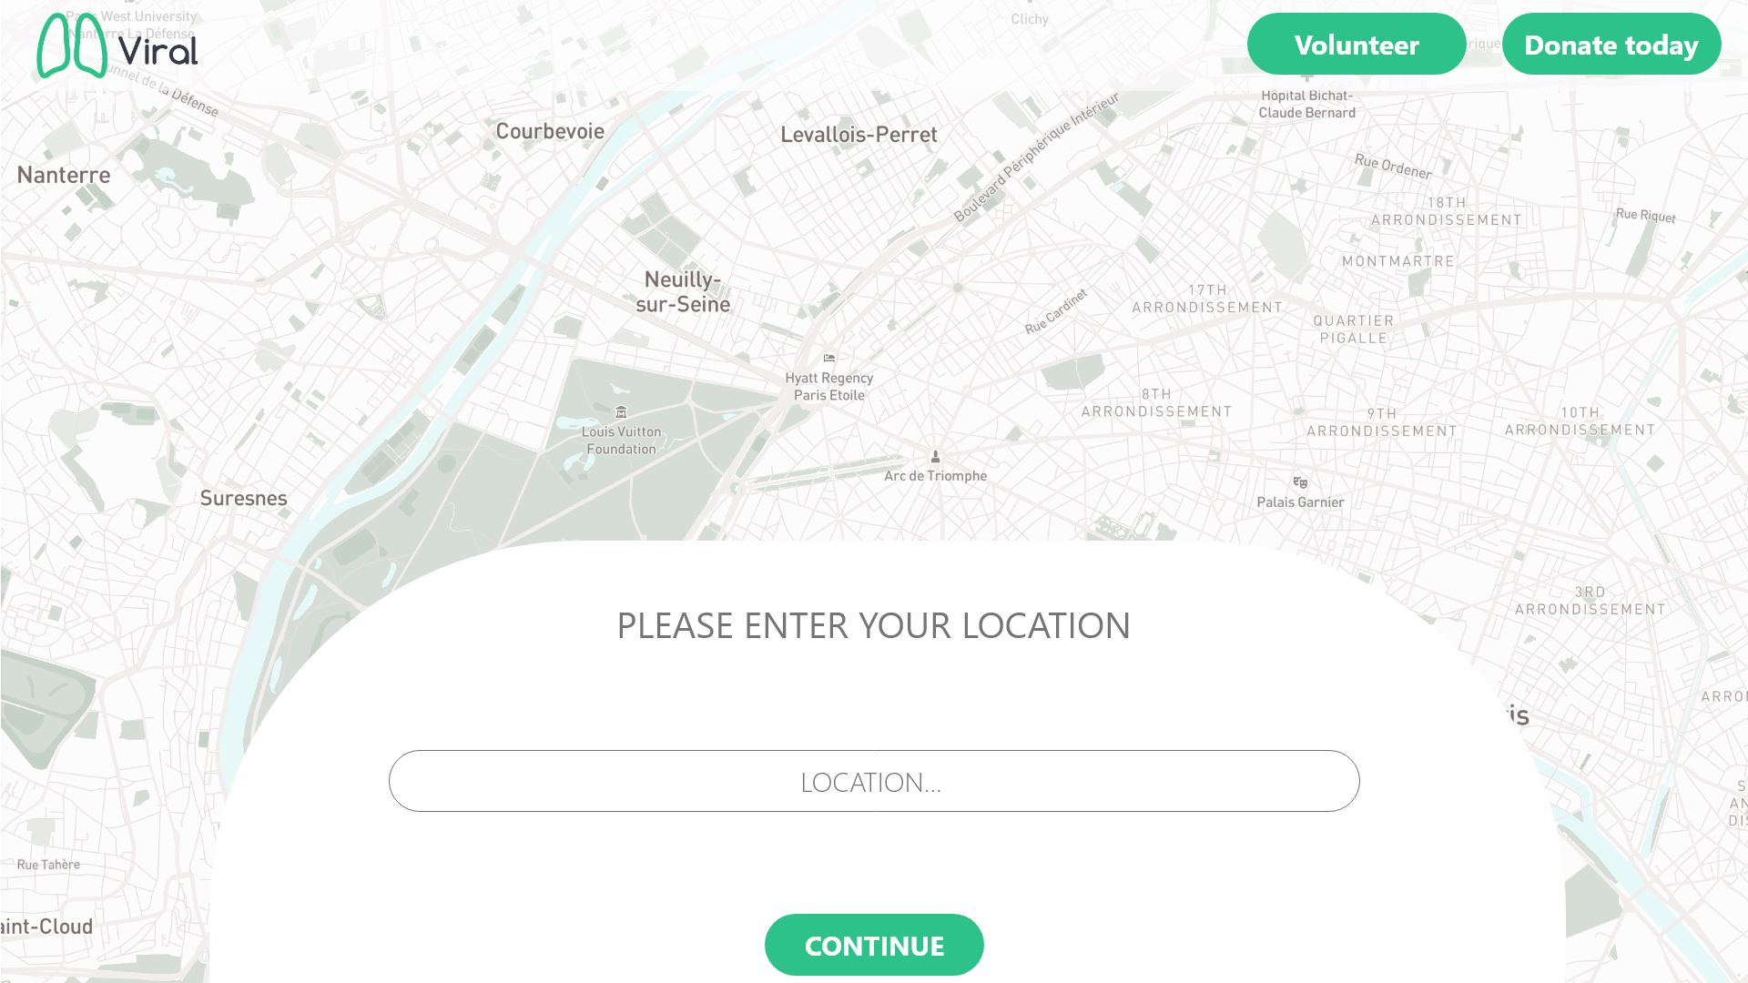Click the Viral lungs logo icon
Image resolution: width=1748 pixels, height=983 pixels.
click(73, 46)
